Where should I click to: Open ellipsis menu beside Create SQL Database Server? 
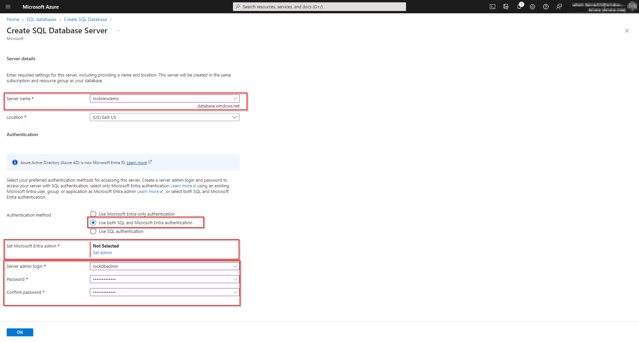coord(118,30)
